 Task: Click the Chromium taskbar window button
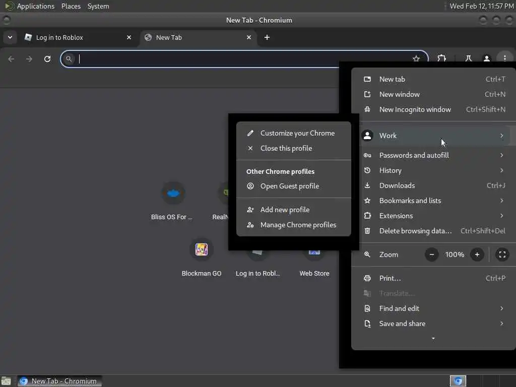click(59, 381)
